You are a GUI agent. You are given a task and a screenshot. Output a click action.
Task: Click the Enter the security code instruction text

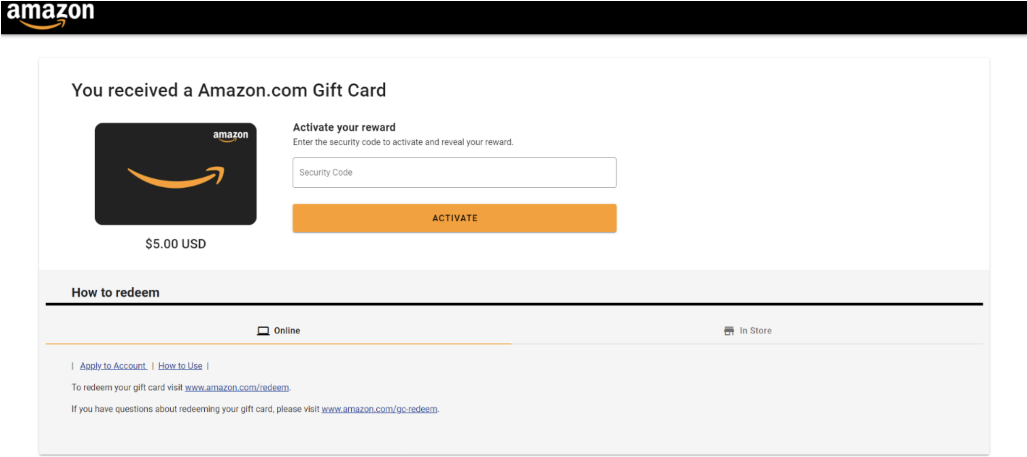click(403, 142)
